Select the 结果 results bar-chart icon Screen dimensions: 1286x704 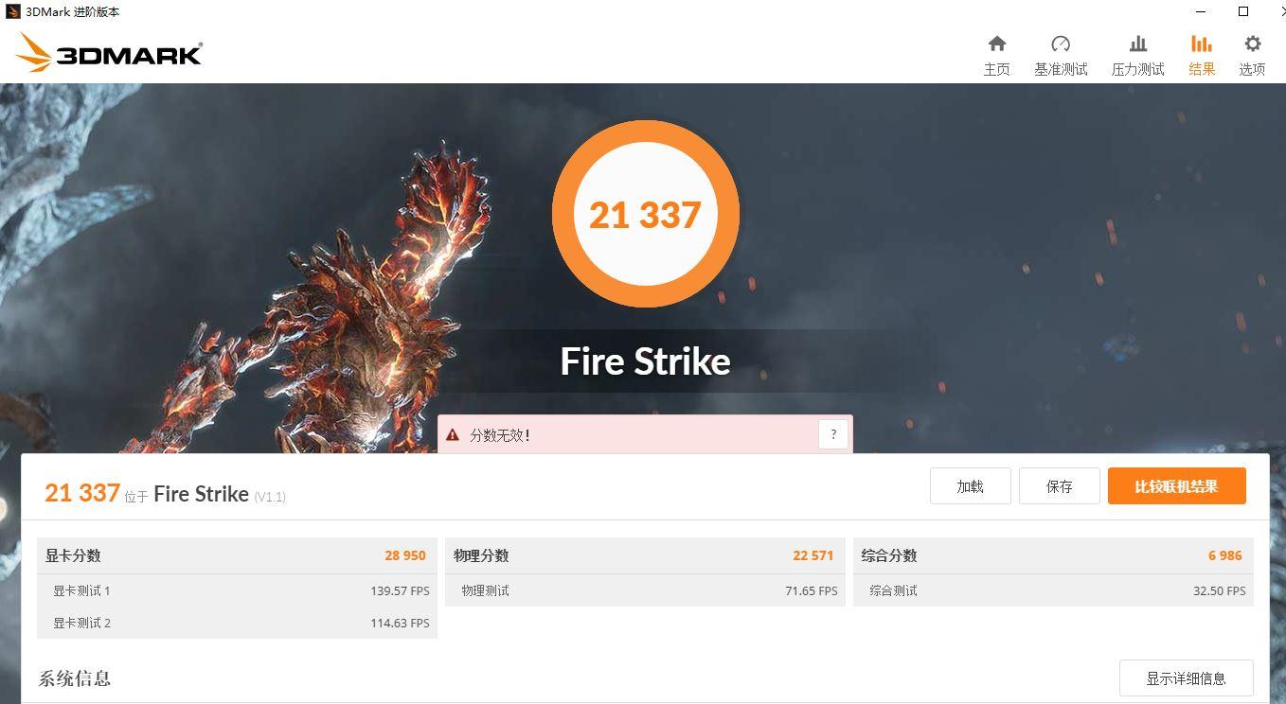pos(1202,44)
